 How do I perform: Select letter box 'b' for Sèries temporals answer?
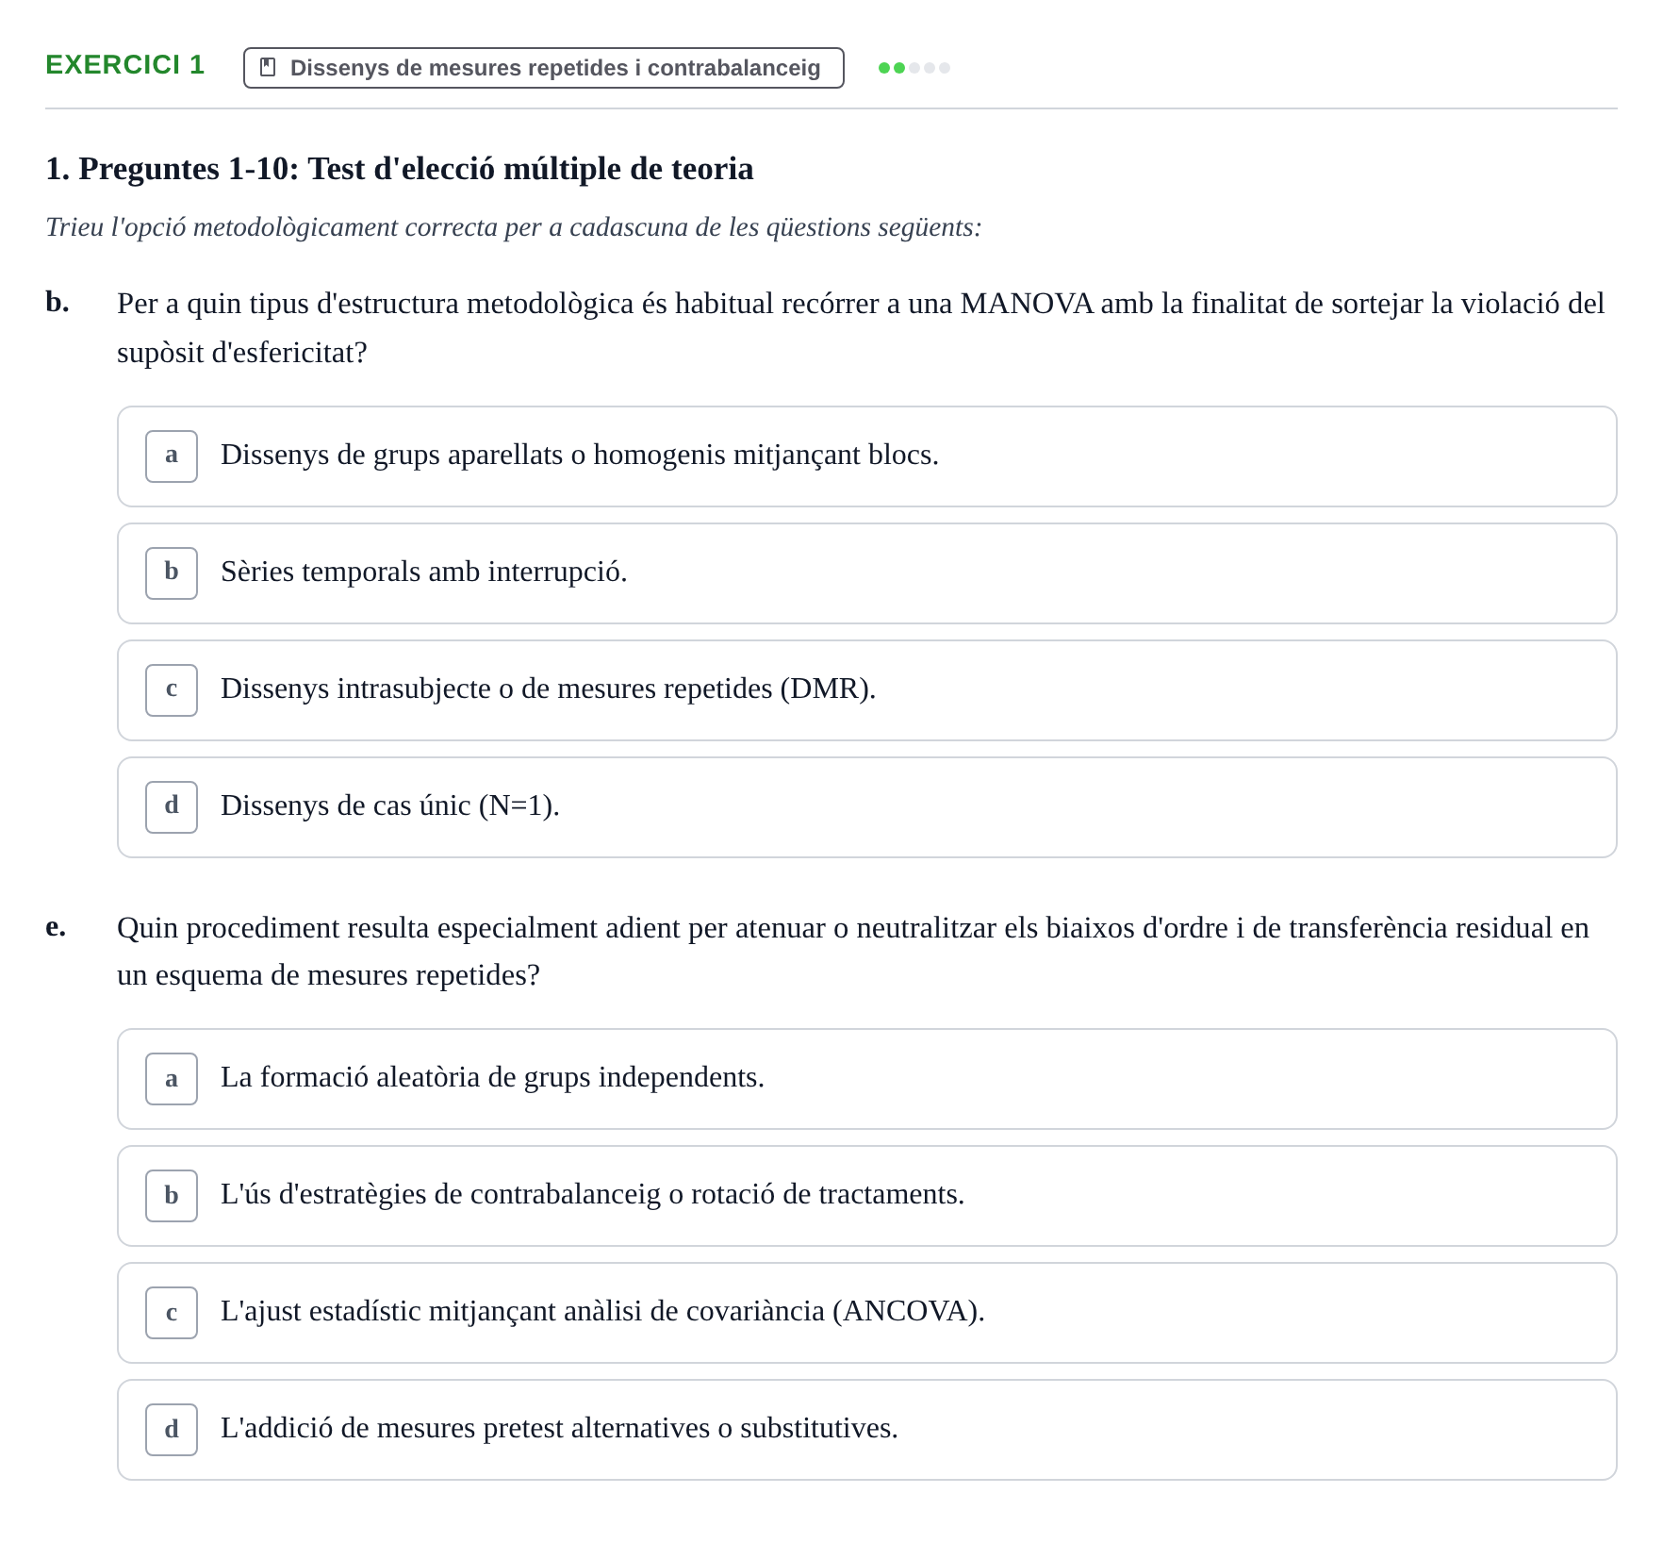172,573
